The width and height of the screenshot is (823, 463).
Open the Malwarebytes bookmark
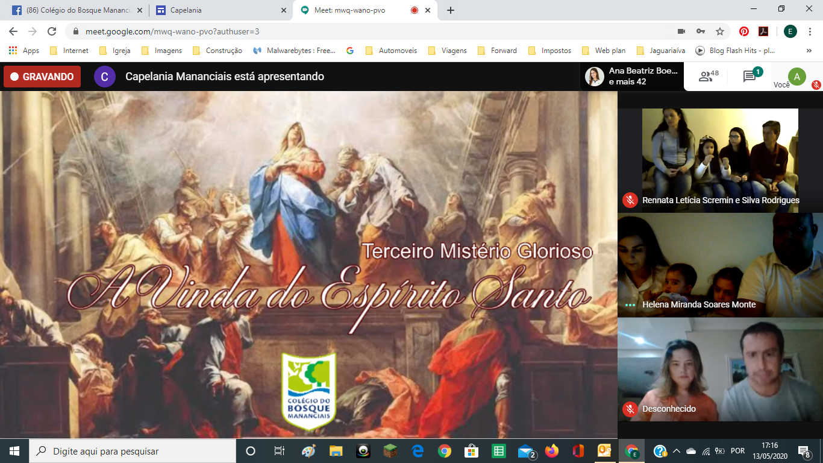point(294,51)
